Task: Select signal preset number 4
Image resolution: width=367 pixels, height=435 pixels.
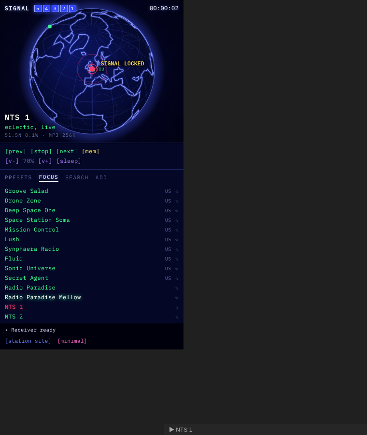Action: point(46,8)
